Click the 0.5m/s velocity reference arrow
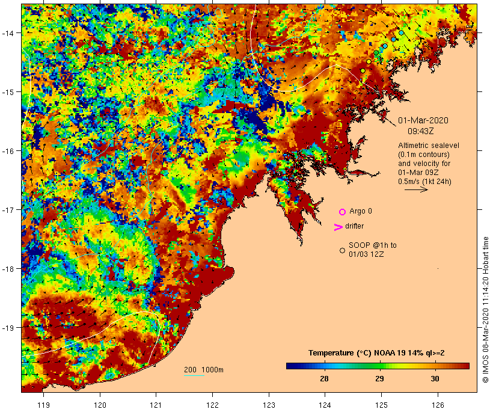 tap(416, 189)
